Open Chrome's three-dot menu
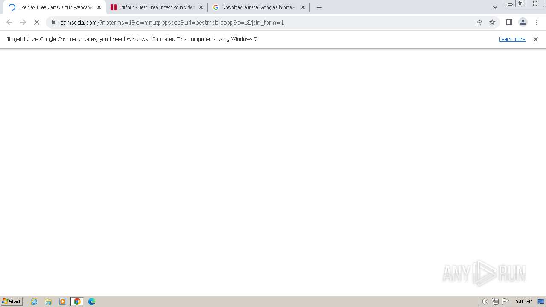Image resolution: width=546 pixels, height=307 pixels. tap(537, 22)
